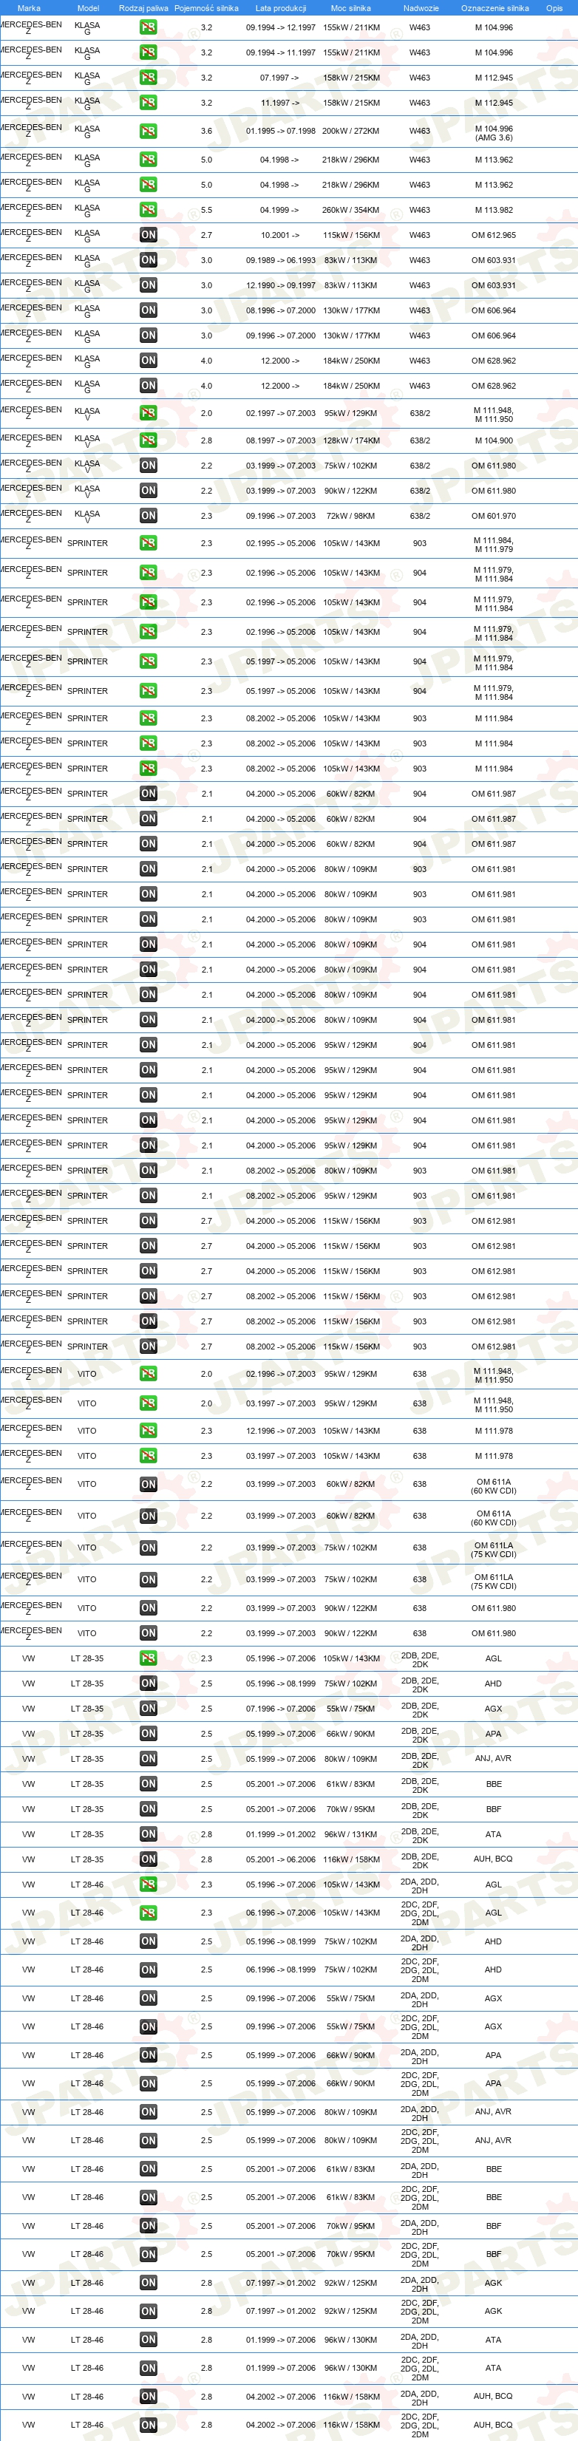Click the PB icon in the M 113.982 row
Screen dimensions: 578x2441
(148, 211)
